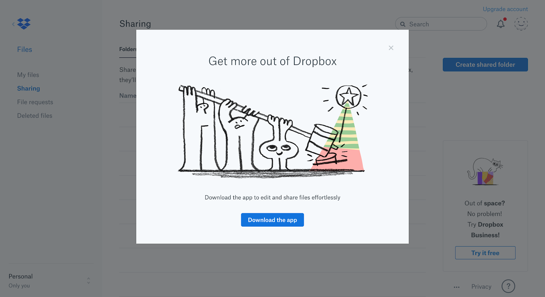The image size is (545, 297).
Task: Click Create shared folder button
Action: (485, 65)
